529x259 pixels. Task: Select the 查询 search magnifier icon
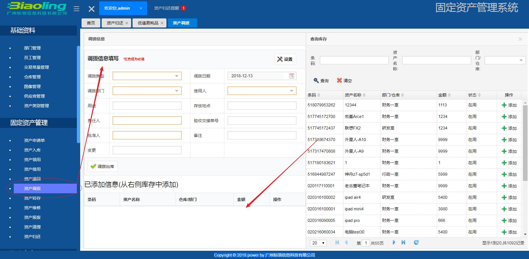pos(316,81)
